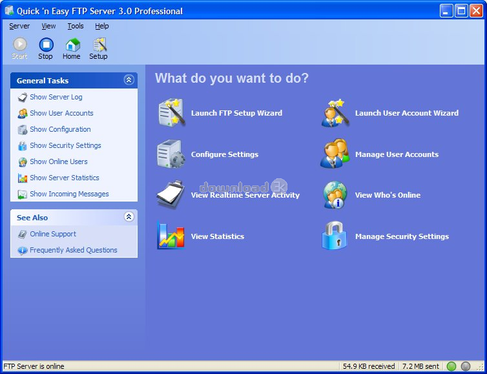This screenshot has height=374, width=487.
Task: Click the large clipboard Realtime Server Activity icon
Action: (171, 195)
